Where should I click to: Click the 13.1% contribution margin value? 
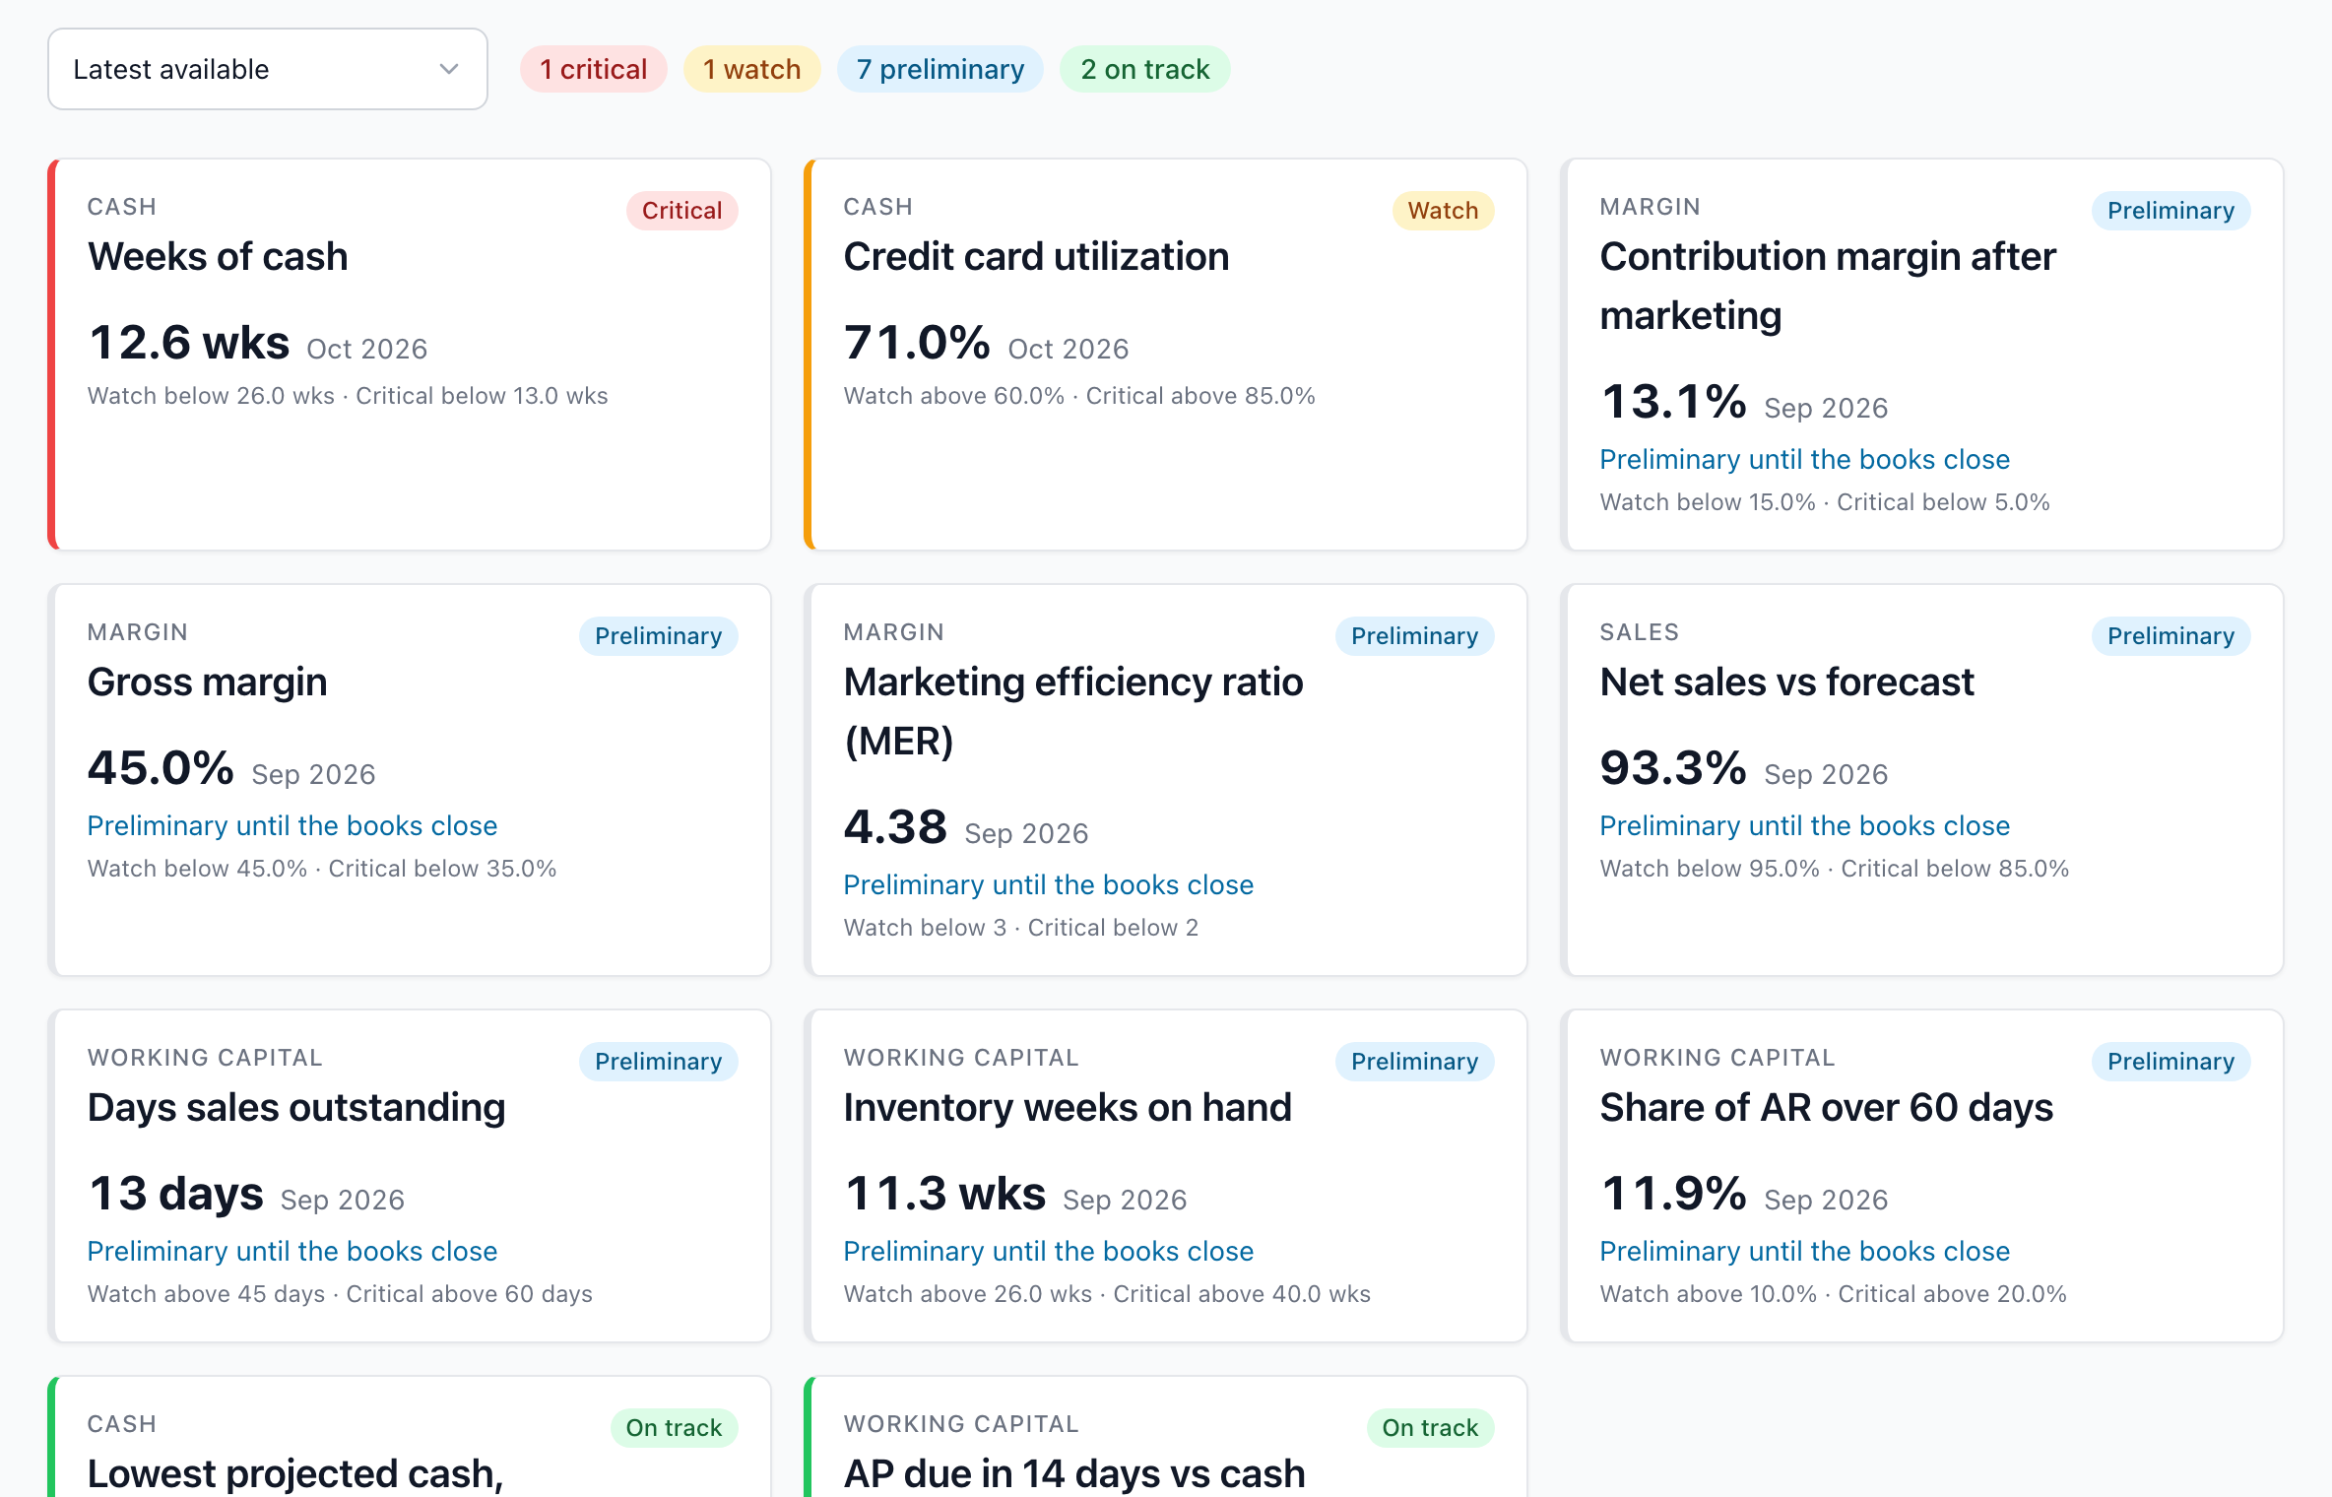1673,401
